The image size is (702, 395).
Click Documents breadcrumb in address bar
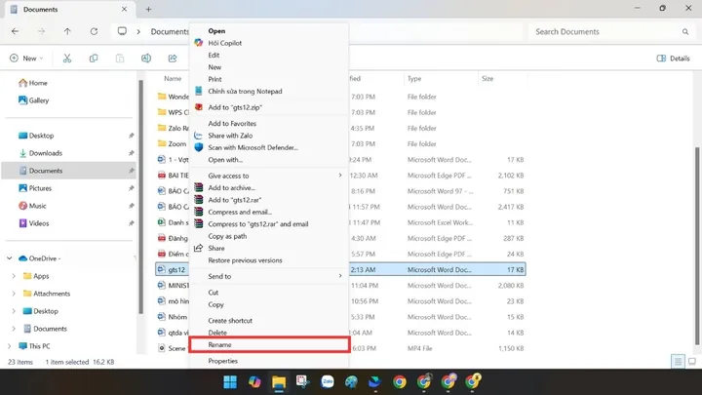(170, 32)
